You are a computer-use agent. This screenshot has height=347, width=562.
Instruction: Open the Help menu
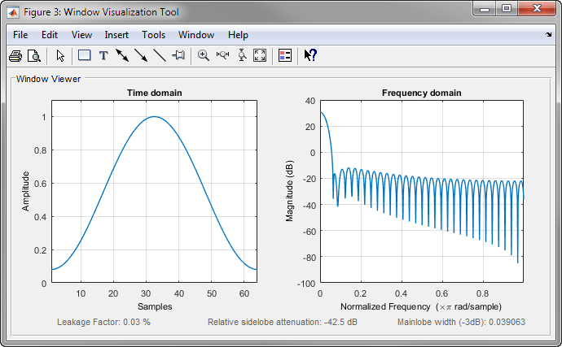[238, 35]
